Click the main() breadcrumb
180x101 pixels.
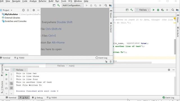(x=71, y=66)
